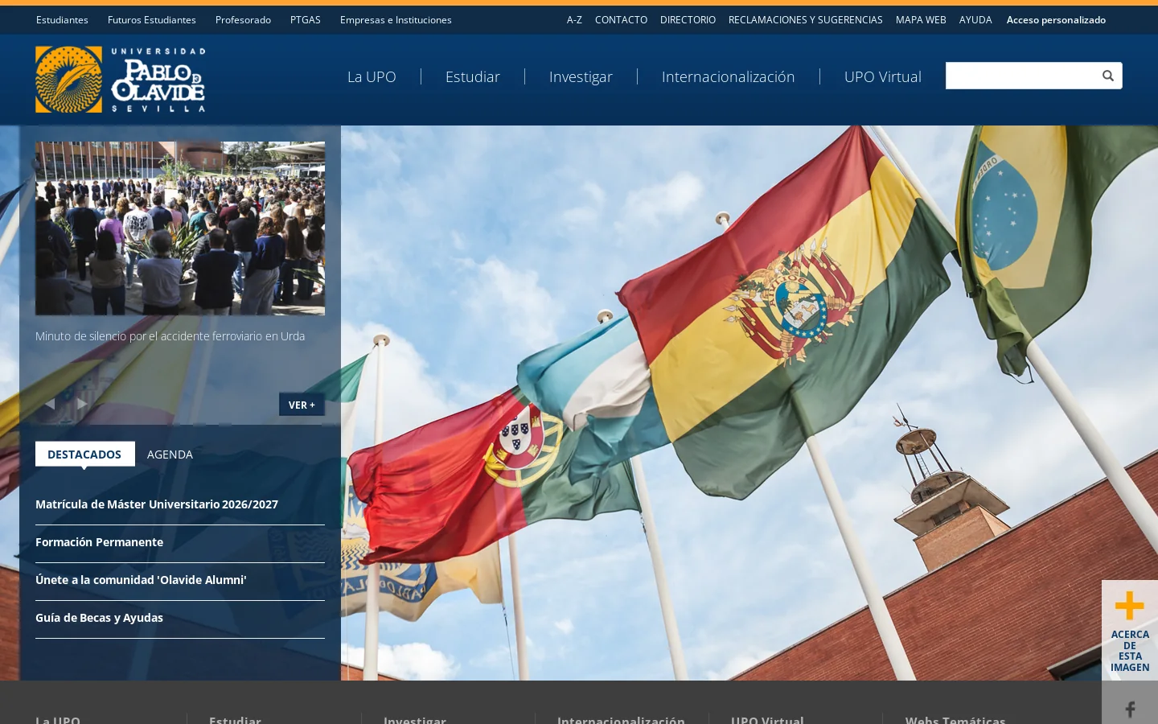Show next news slide arrow

point(82,404)
